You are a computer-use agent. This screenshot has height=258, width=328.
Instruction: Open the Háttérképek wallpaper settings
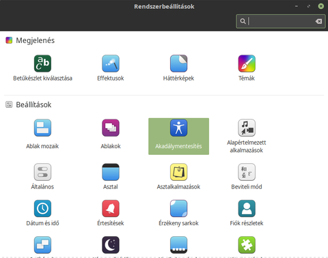[x=178, y=68]
